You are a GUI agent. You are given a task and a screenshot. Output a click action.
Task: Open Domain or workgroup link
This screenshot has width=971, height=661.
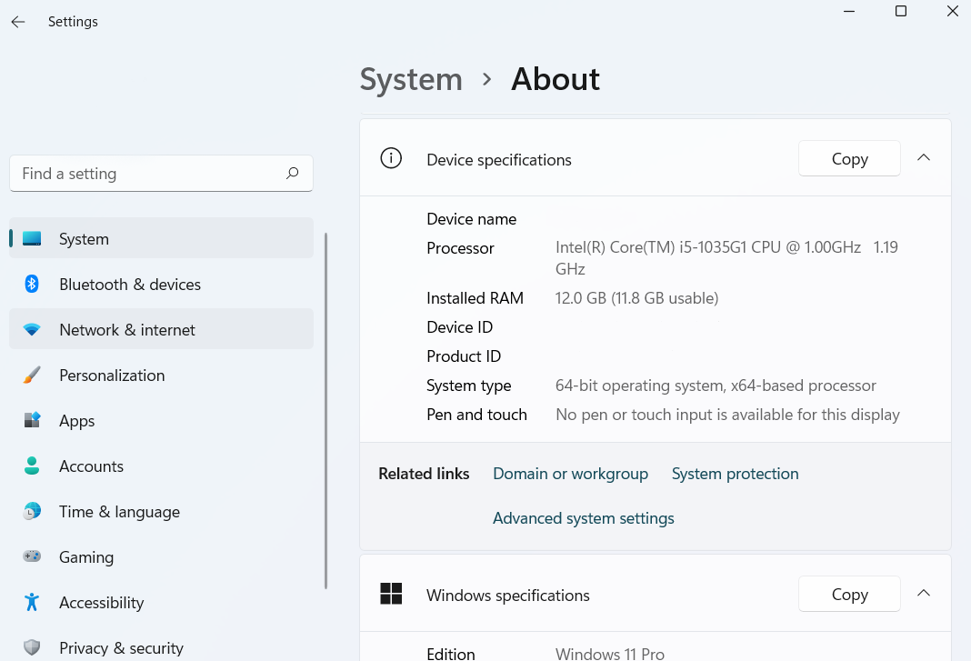pyautogui.click(x=570, y=474)
